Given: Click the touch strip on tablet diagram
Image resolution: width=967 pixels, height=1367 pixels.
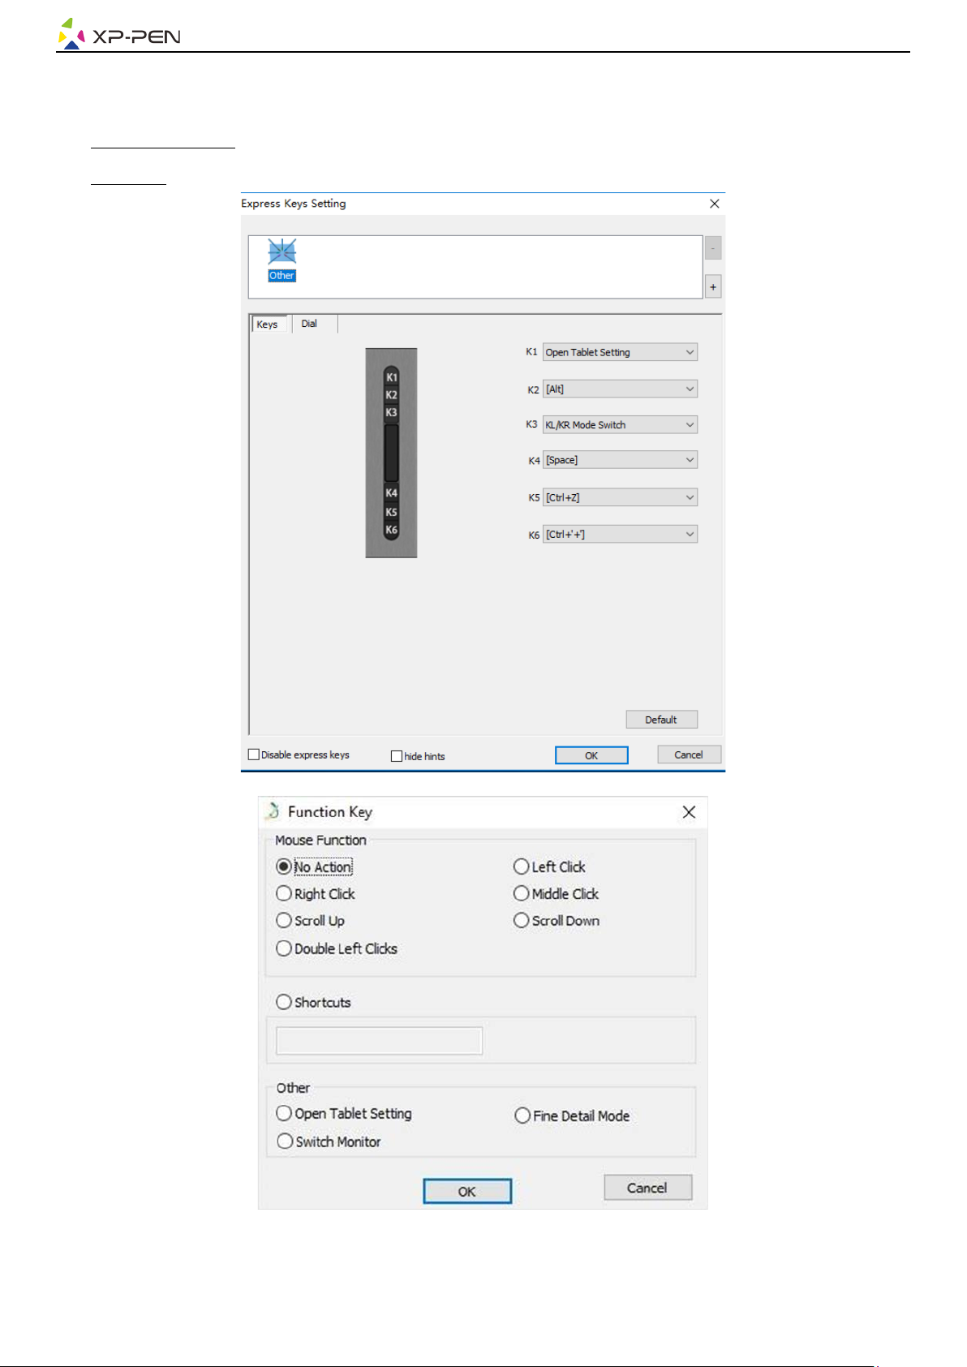Looking at the screenshot, I should coord(391,453).
